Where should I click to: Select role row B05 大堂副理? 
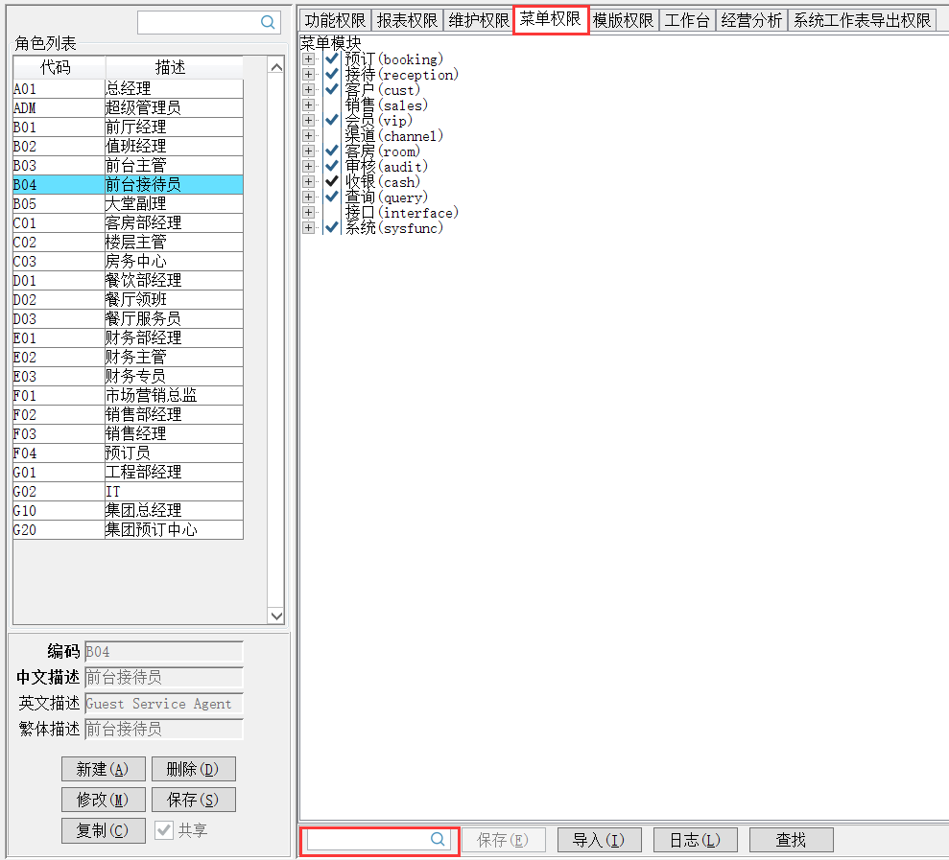coord(129,204)
